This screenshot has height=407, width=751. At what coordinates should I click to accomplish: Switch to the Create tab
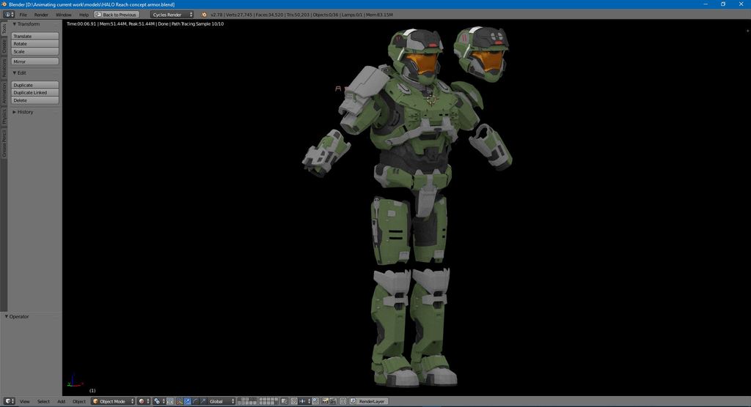[x=4, y=47]
